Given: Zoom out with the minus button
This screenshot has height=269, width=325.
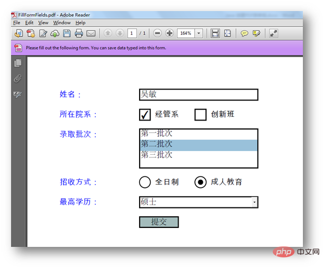Looking at the screenshot, I should pos(157,33).
